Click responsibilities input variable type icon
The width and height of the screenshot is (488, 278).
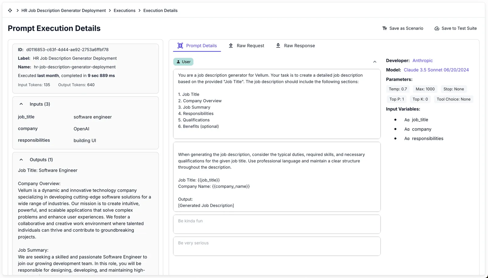[407, 139]
